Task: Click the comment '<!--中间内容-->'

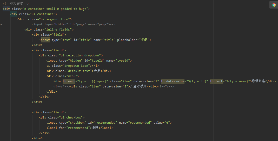Action: tap(16, 4)
